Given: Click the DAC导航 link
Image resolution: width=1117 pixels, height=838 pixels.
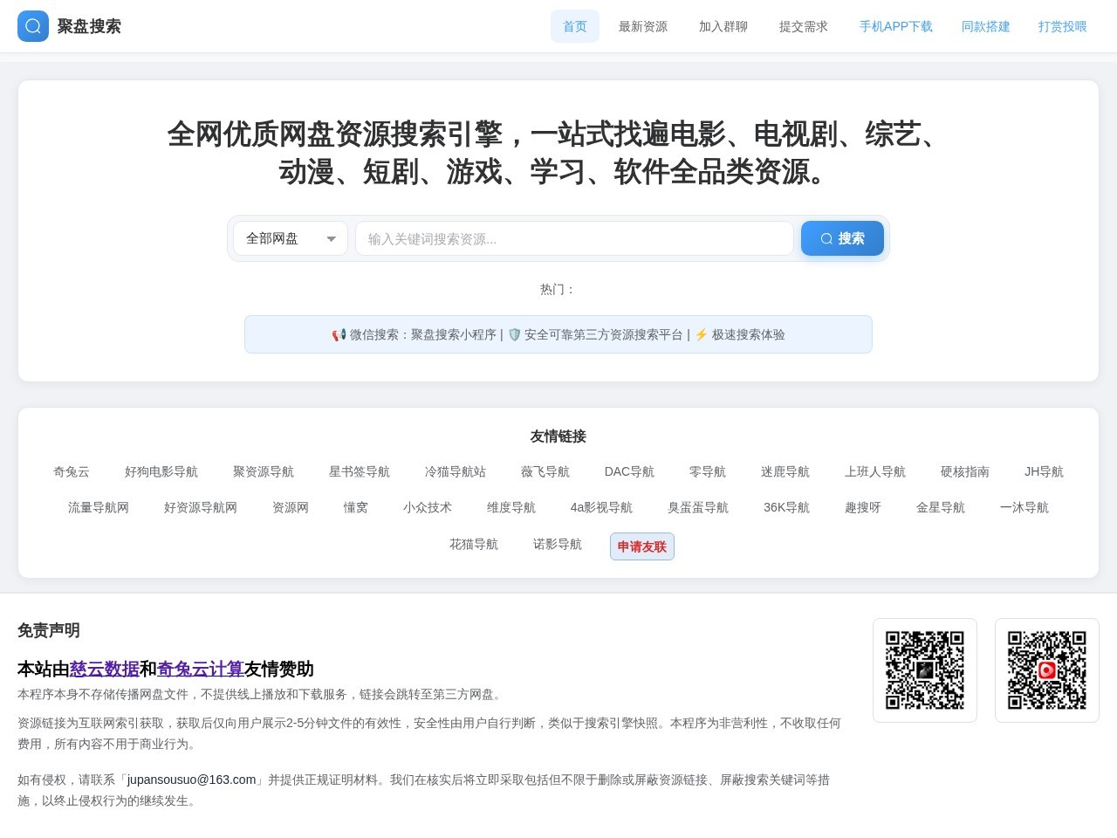Looking at the screenshot, I should 629,471.
